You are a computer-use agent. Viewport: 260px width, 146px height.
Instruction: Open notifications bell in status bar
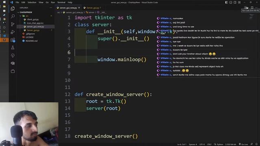(x=256, y=144)
